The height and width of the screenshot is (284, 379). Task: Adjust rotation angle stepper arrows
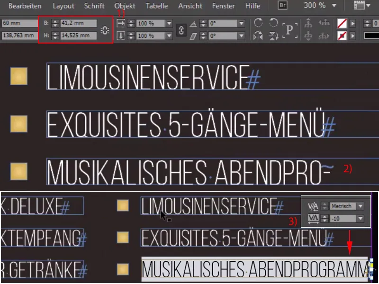(x=203, y=23)
